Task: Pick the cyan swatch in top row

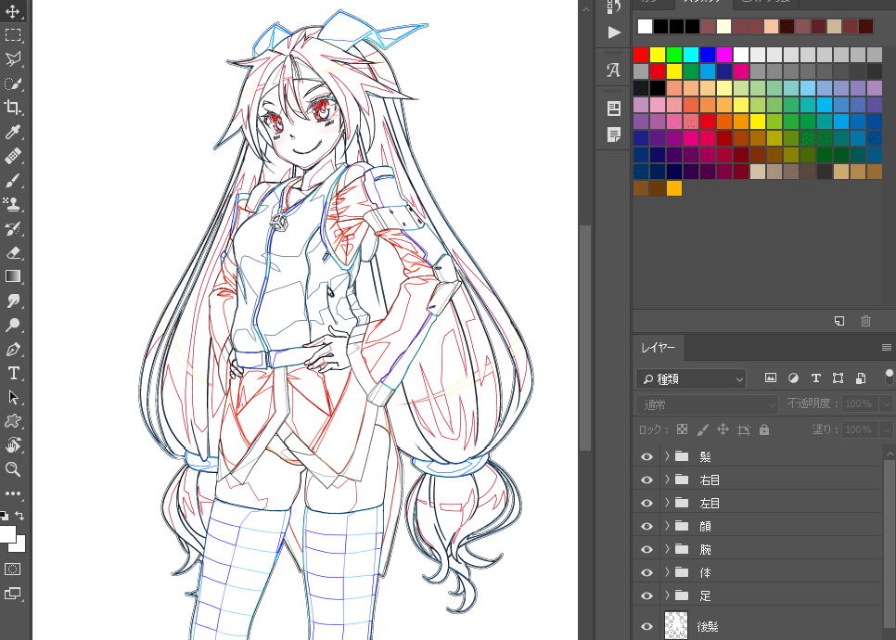Action: point(691,55)
